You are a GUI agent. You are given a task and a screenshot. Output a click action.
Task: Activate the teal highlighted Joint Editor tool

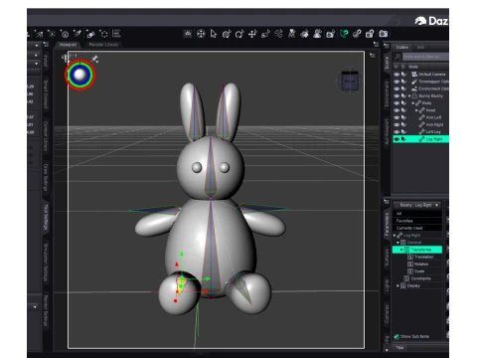344,34
